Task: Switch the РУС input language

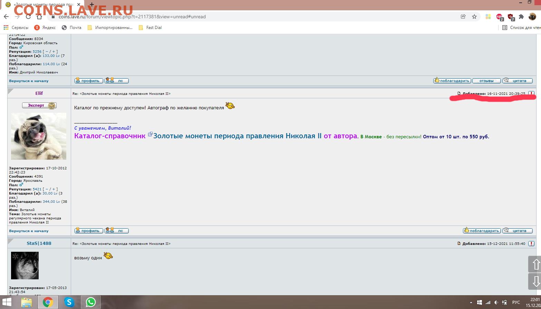Action: click(516, 302)
